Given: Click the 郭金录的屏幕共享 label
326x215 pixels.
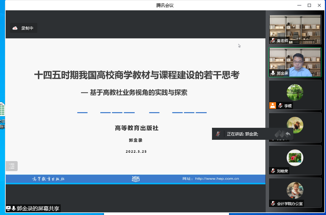Looking at the screenshot, I should (38, 208).
